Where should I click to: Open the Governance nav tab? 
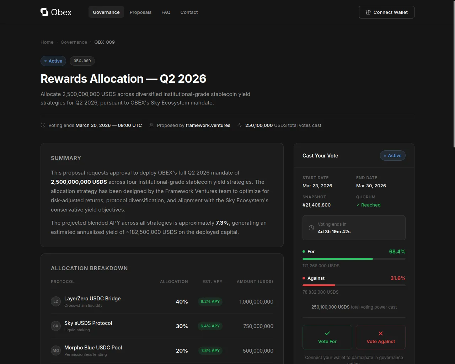tap(106, 12)
